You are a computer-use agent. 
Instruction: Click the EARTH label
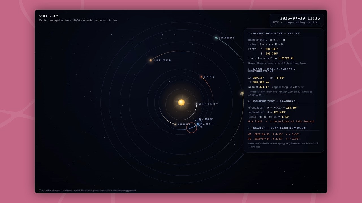(x=207, y=124)
